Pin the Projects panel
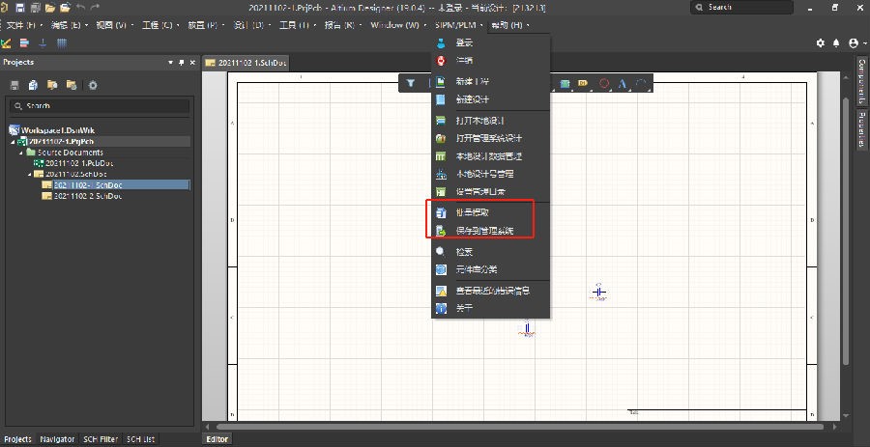 pyautogui.click(x=180, y=62)
